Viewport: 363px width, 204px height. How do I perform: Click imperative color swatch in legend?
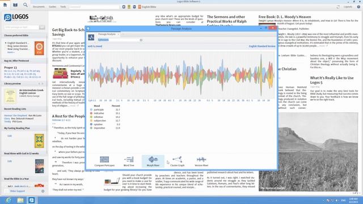pyautogui.click(x=91, y=128)
